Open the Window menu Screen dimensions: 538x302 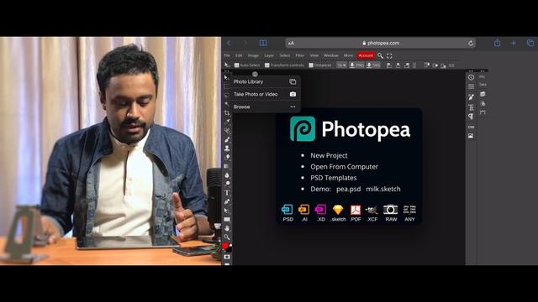point(330,55)
